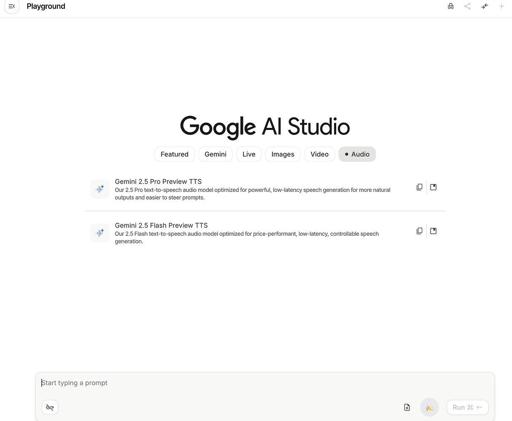Click the Flash TTS description text
The height and width of the screenshot is (421, 512).
click(247, 237)
